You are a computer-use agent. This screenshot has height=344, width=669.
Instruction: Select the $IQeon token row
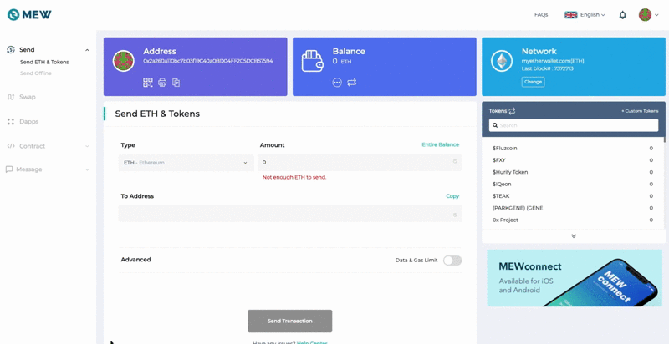[573, 184]
